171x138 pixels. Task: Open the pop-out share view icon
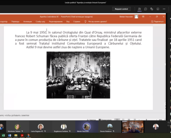click(158, 9)
